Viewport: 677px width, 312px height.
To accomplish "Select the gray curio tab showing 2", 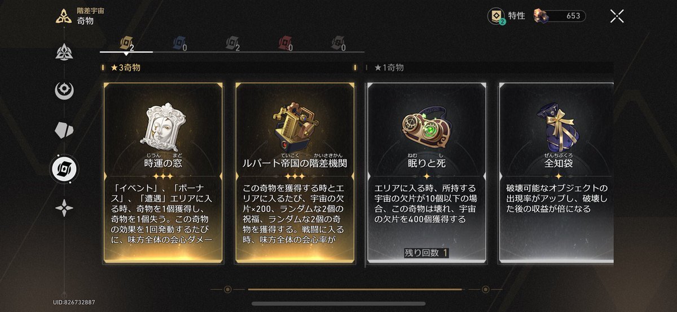I will click(x=232, y=43).
